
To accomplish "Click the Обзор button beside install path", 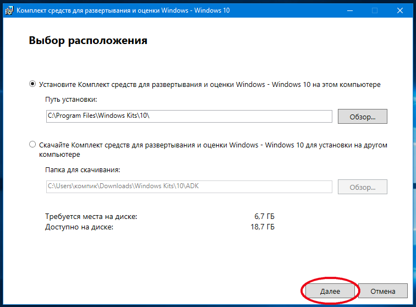I will [x=363, y=117].
